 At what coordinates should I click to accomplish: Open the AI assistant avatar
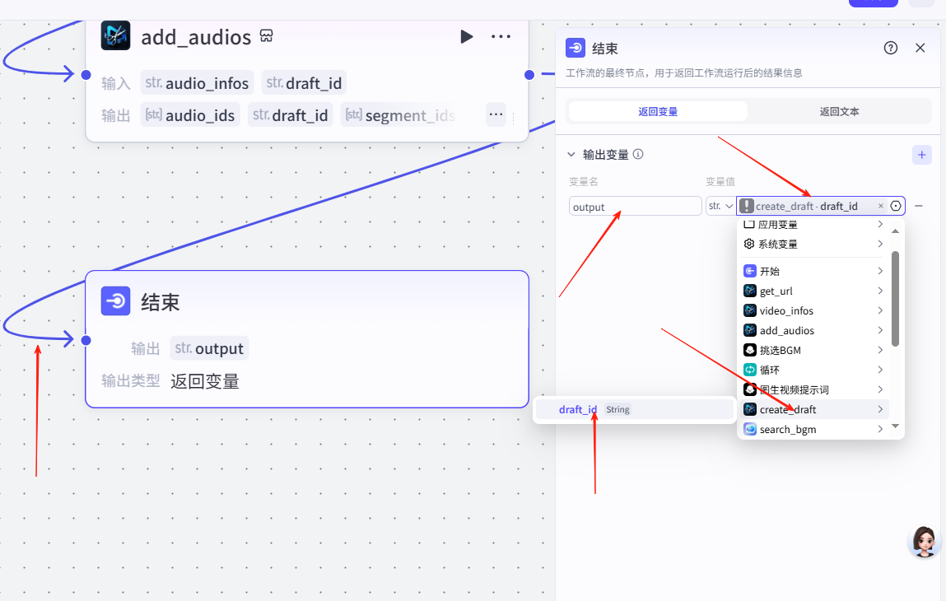924,541
